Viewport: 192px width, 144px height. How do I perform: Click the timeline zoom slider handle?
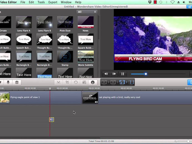(188, 141)
